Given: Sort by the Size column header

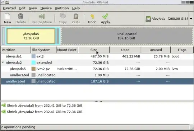Looking at the screenshot, I should pos(94,50).
